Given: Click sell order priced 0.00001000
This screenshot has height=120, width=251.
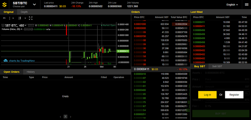Looking at the screenshot, I should point(161,24).
